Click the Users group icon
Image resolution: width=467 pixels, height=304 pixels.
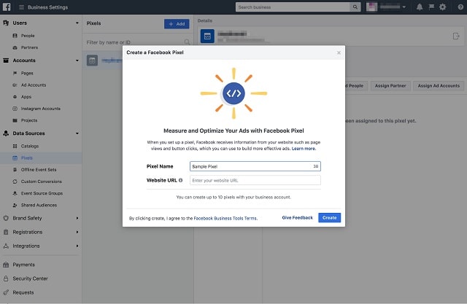coord(6,23)
